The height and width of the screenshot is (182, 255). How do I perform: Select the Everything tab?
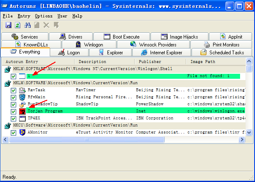[25, 52]
